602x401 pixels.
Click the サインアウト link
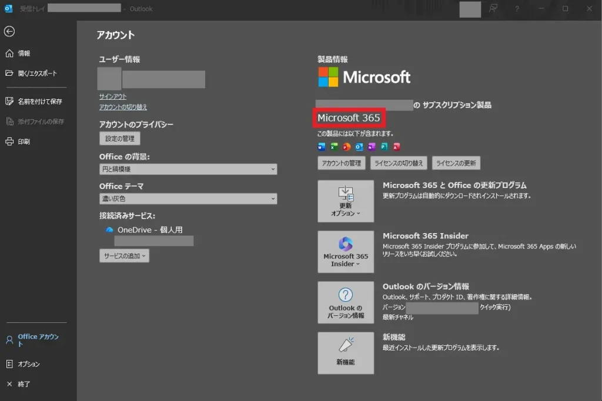coord(112,97)
